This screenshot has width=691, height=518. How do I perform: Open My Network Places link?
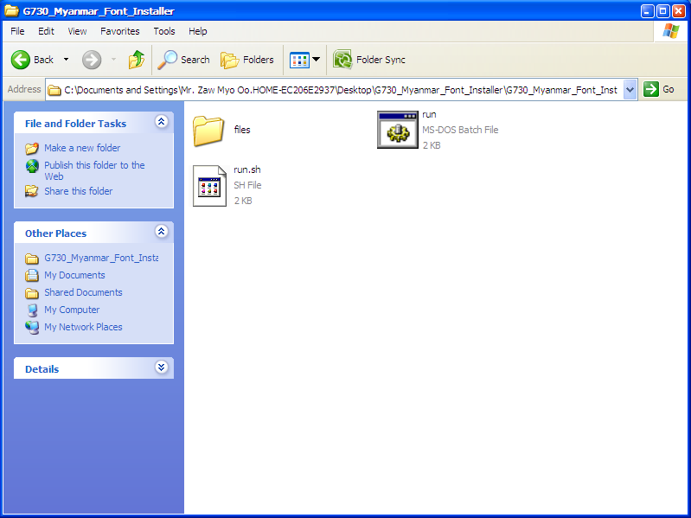(x=83, y=327)
